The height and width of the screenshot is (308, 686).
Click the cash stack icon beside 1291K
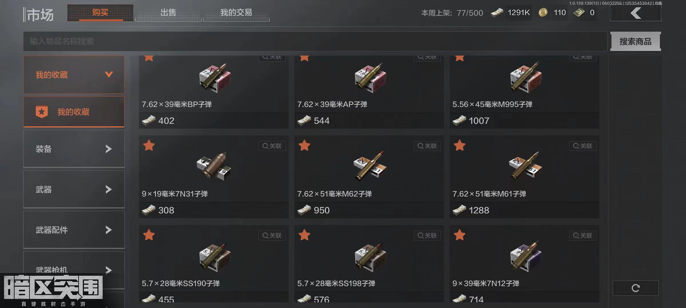497,13
